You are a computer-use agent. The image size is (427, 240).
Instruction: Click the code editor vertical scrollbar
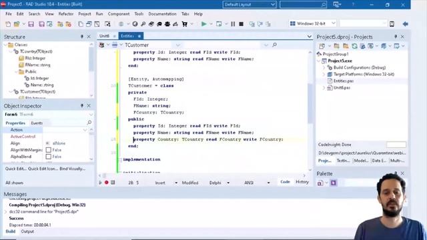point(310,103)
